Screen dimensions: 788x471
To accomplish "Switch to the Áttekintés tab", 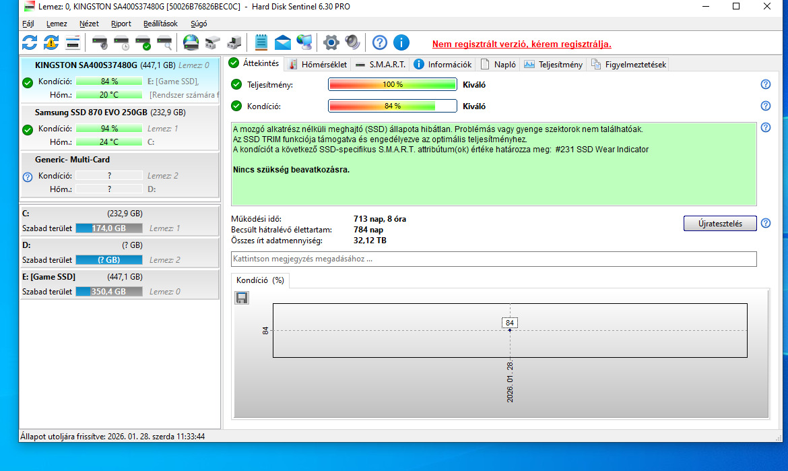I will click(x=255, y=63).
